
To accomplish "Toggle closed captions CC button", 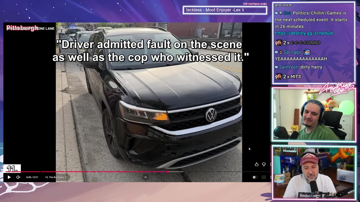I will click(264, 177).
